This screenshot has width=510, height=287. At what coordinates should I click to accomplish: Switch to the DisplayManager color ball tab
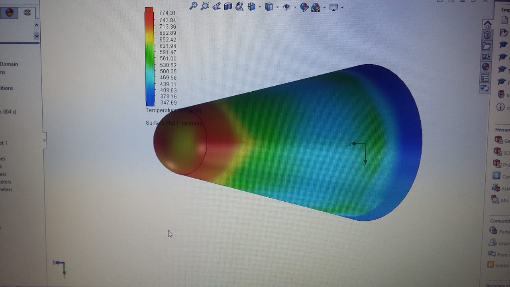pos(10,13)
